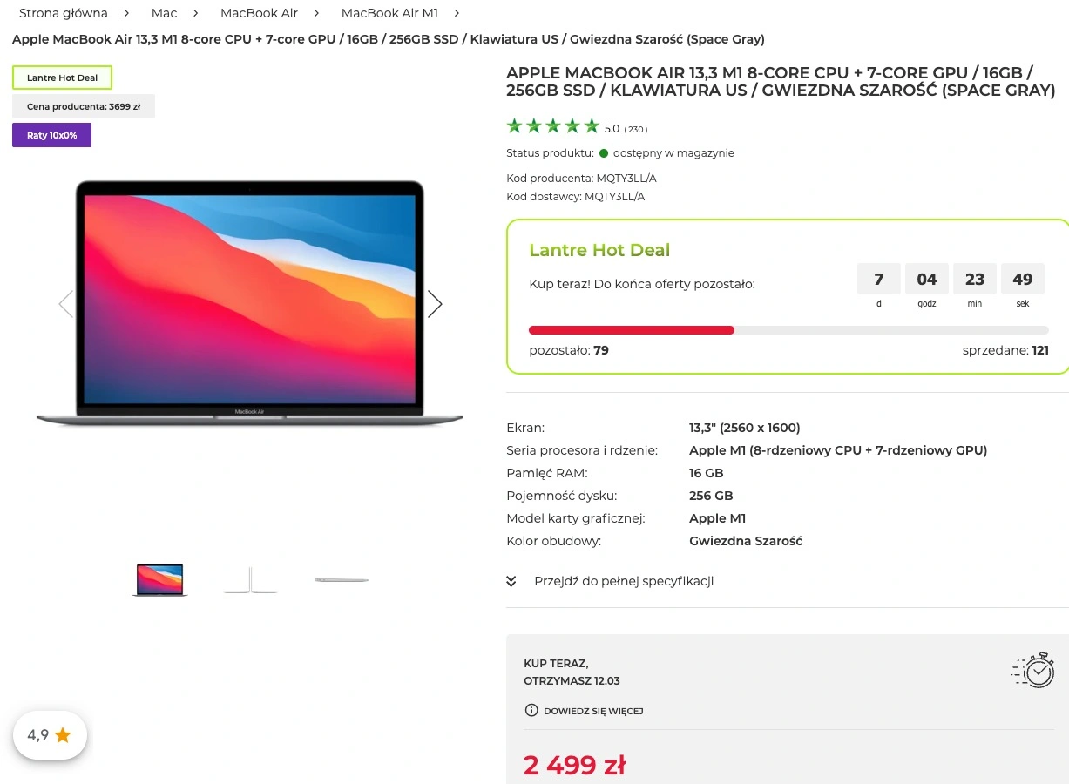The width and height of the screenshot is (1069, 784).
Task: Open Strona główna breadcrumb
Action: point(64,13)
